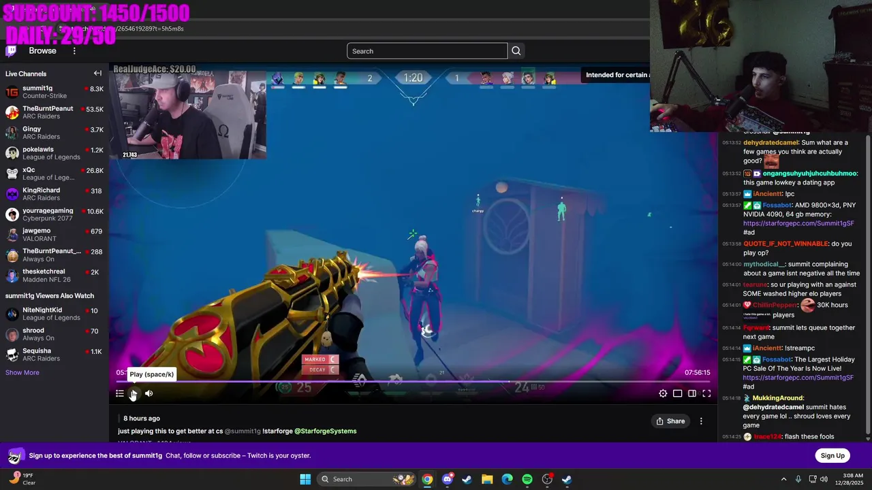Click the Sign Up button
872x490 pixels.
(832, 455)
